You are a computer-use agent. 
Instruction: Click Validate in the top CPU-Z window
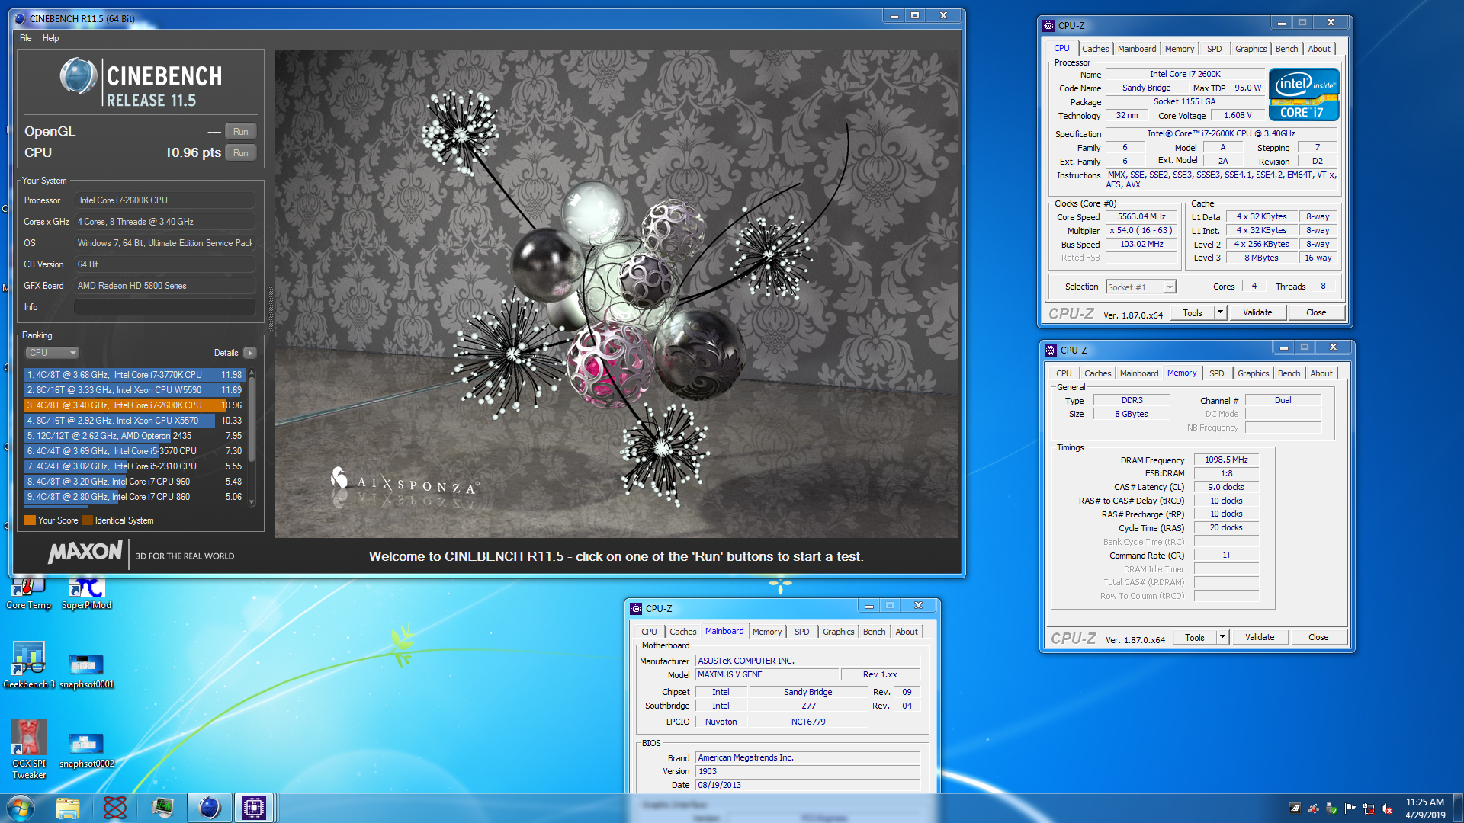tap(1257, 313)
